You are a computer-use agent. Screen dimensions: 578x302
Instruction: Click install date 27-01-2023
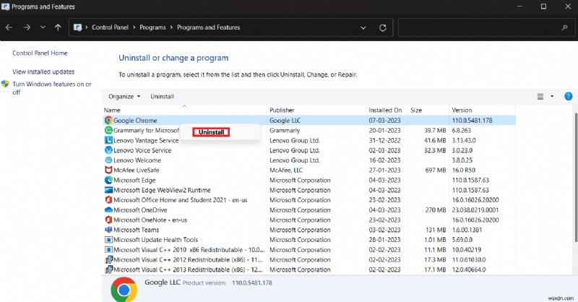(x=384, y=170)
